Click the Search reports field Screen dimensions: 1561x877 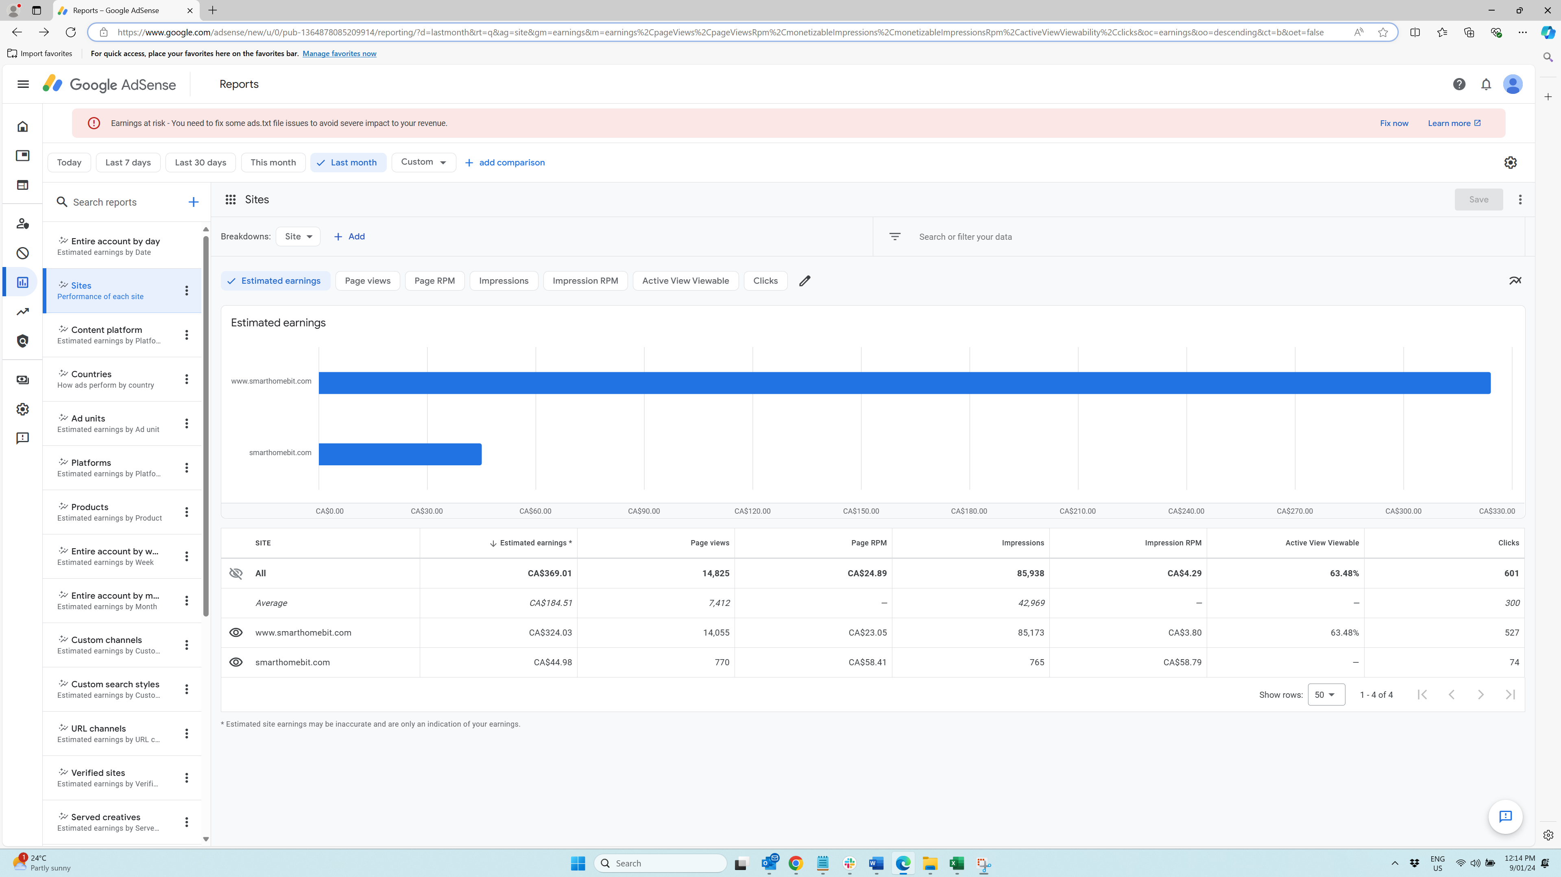tap(121, 202)
